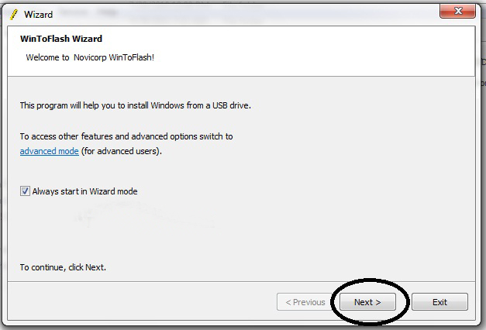Close the Wizard window
The image size is (486, 330).
point(457,11)
